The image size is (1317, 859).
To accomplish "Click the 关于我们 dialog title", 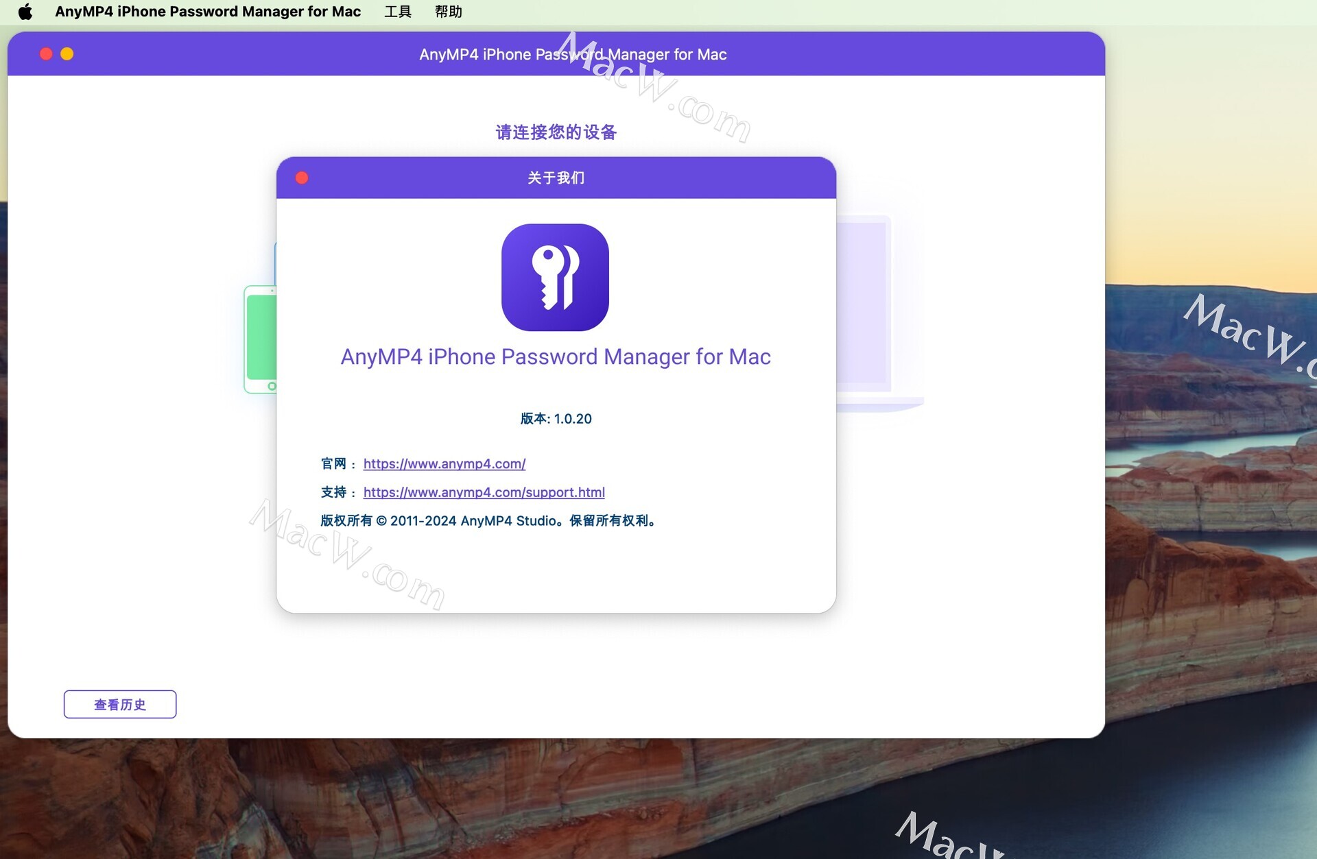I will 556,178.
